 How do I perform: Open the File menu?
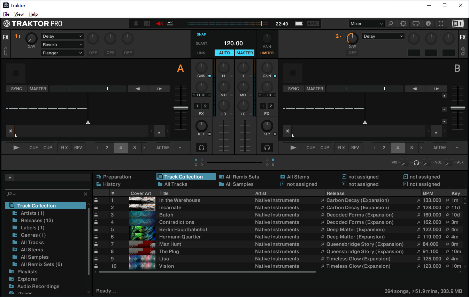(6, 14)
